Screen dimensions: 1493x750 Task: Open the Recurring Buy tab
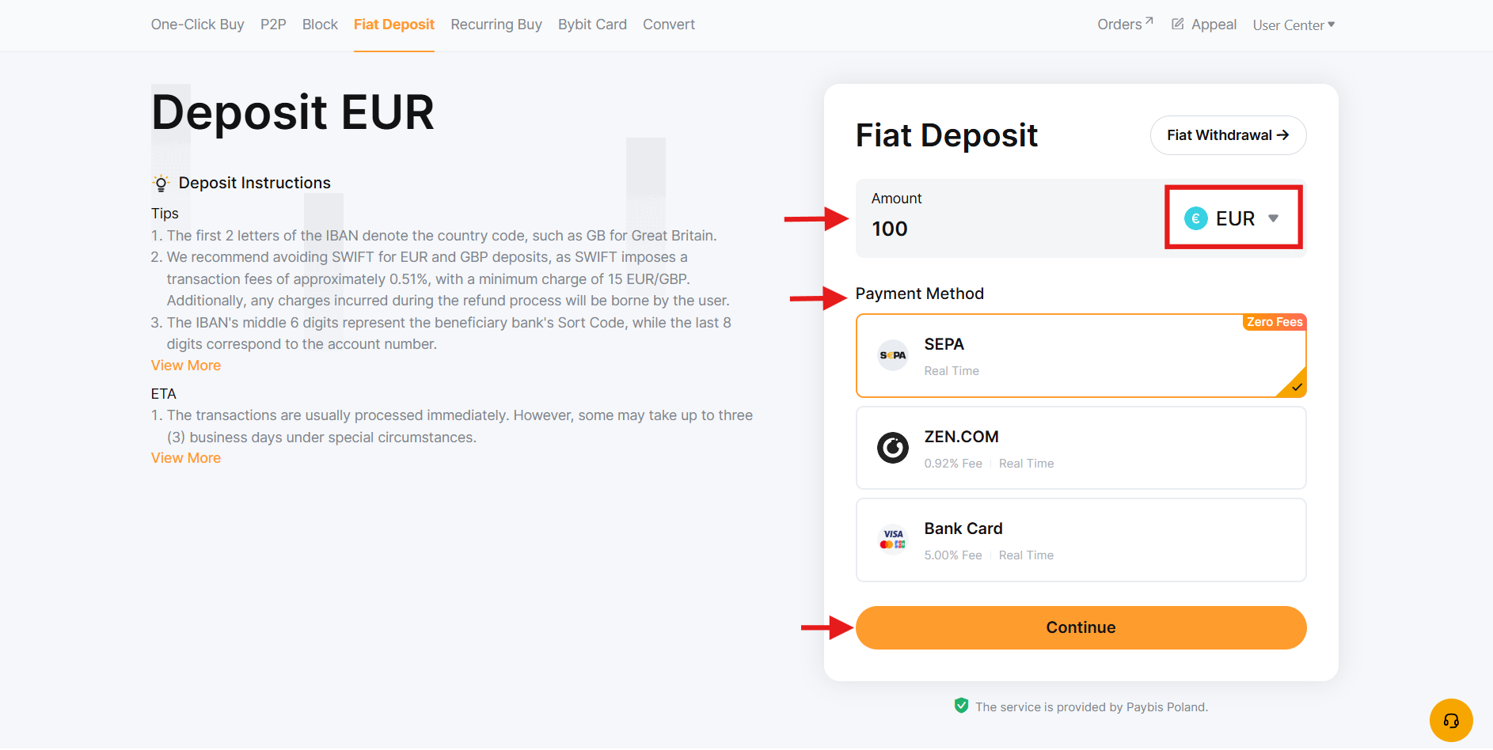pos(496,25)
